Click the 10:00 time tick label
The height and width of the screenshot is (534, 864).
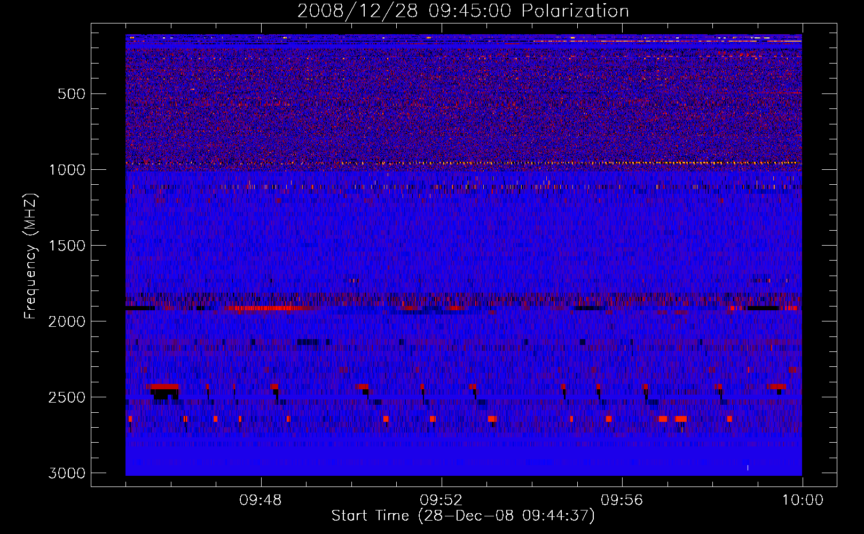[x=803, y=500]
